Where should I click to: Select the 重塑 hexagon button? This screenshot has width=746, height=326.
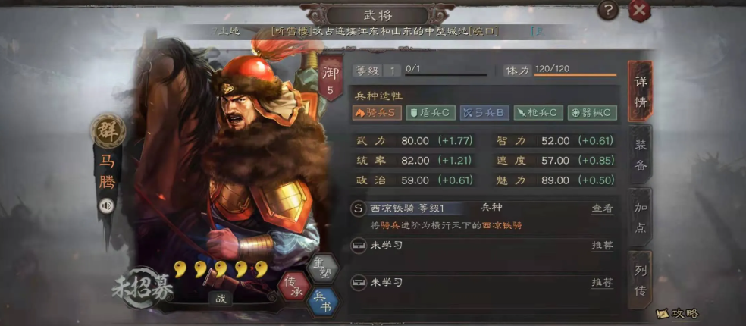tap(323, 269)
